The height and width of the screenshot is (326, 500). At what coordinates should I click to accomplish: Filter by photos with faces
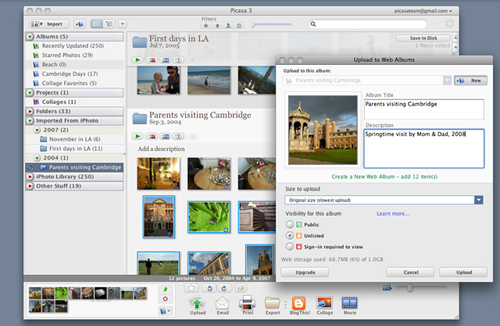228,26
